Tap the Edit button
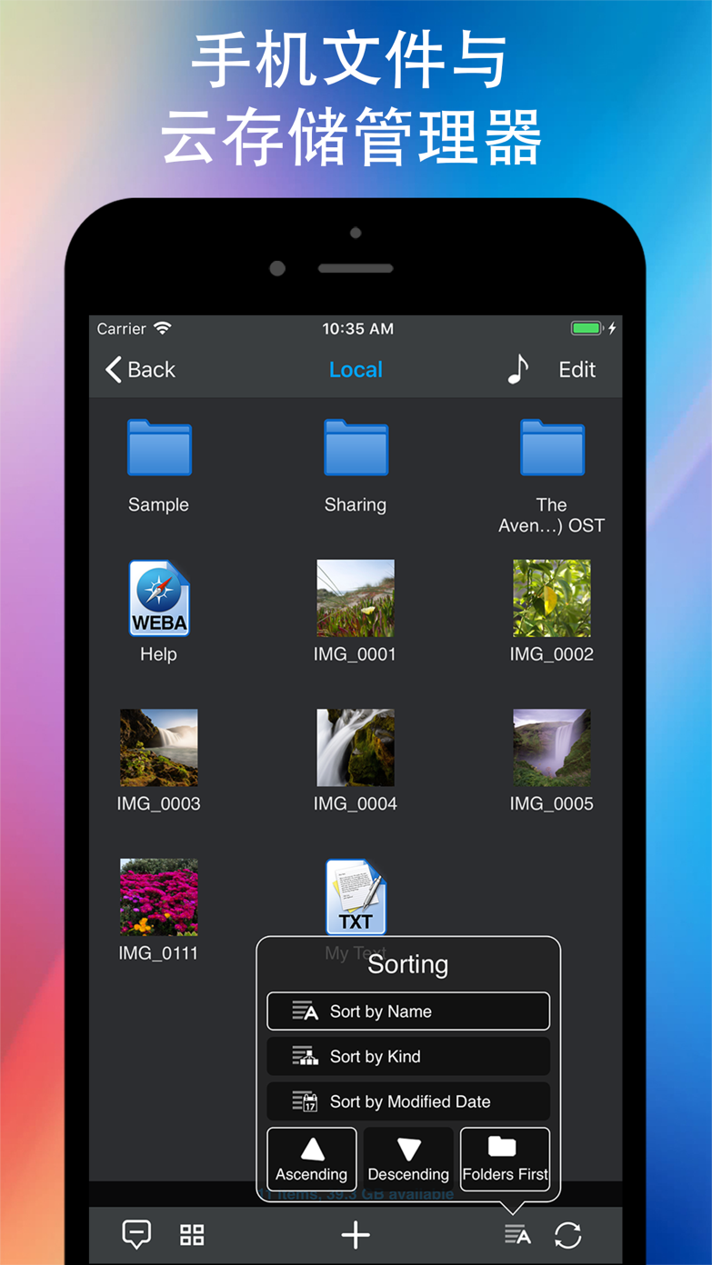Viewport: 712px width, 1265px height. pyautogui.click(x=577, y=370)
